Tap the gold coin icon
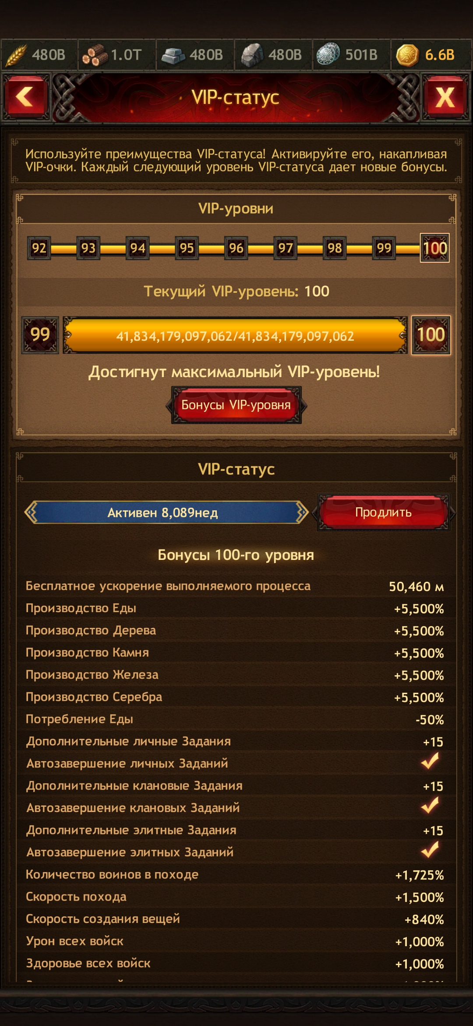 407,56
